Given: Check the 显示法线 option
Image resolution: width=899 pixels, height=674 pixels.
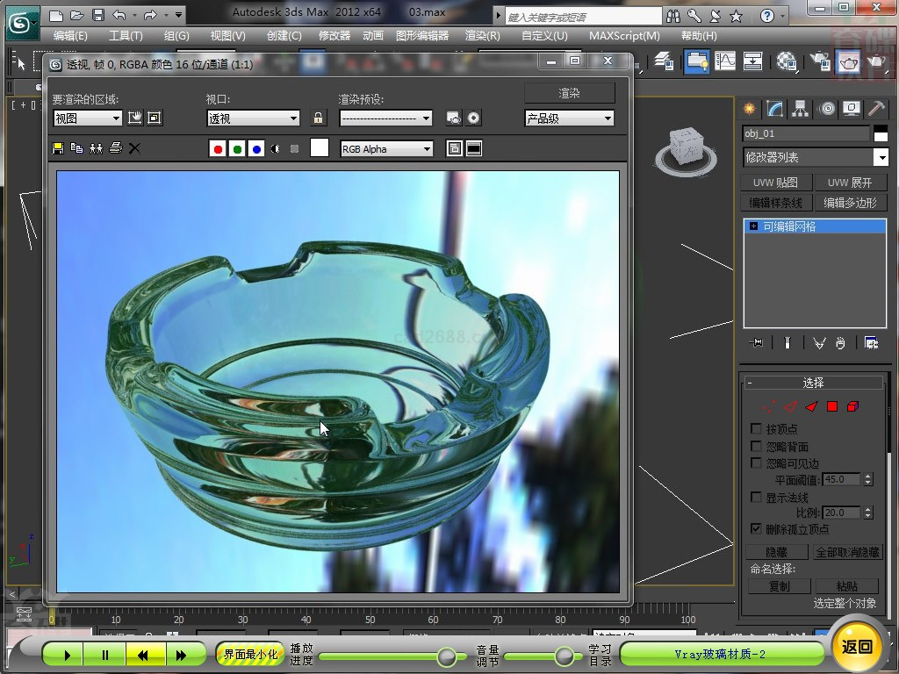Looking at the screenshot, I should [756, 498].
